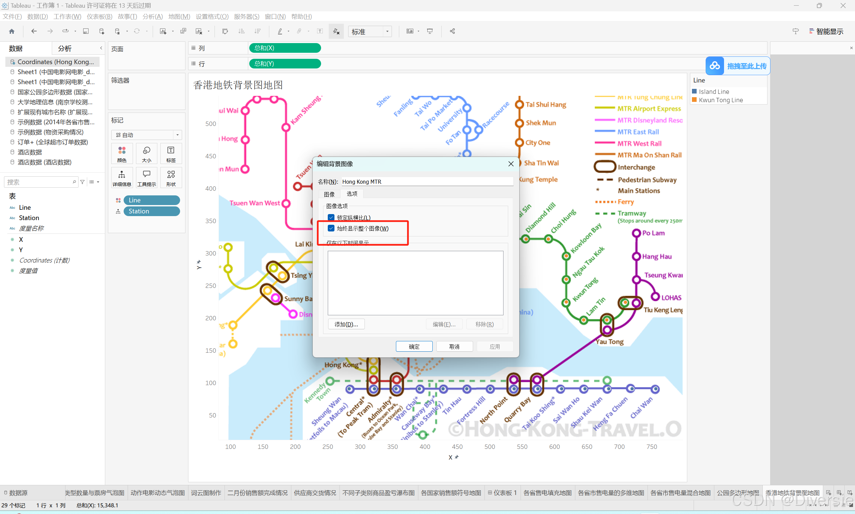Switch to the 选项 tab in the dialog
The image size is (855, 514).
point(352,194)
